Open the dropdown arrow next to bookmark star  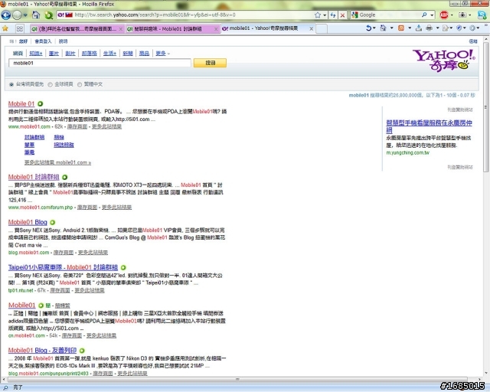(x=325, y=15)
